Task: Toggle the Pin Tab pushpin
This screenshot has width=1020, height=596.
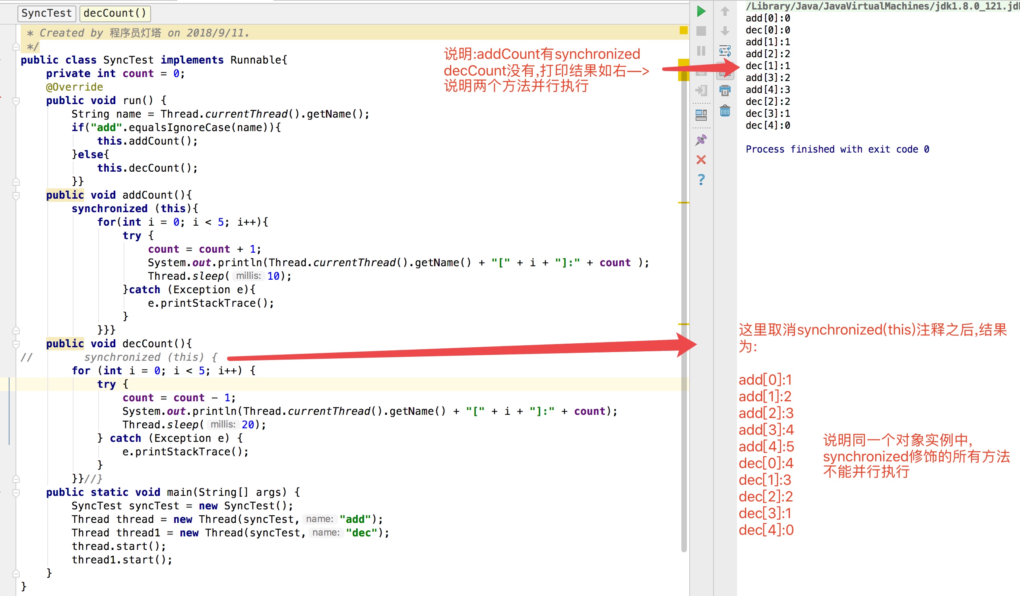Action: (x=701, y=140)
